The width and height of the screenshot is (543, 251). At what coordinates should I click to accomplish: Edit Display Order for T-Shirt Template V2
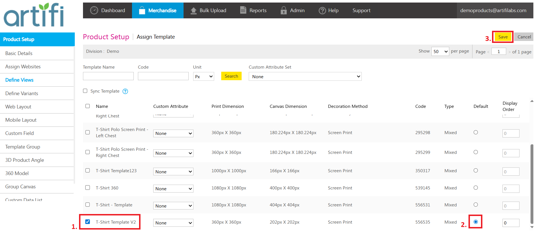tap(511, 223)
